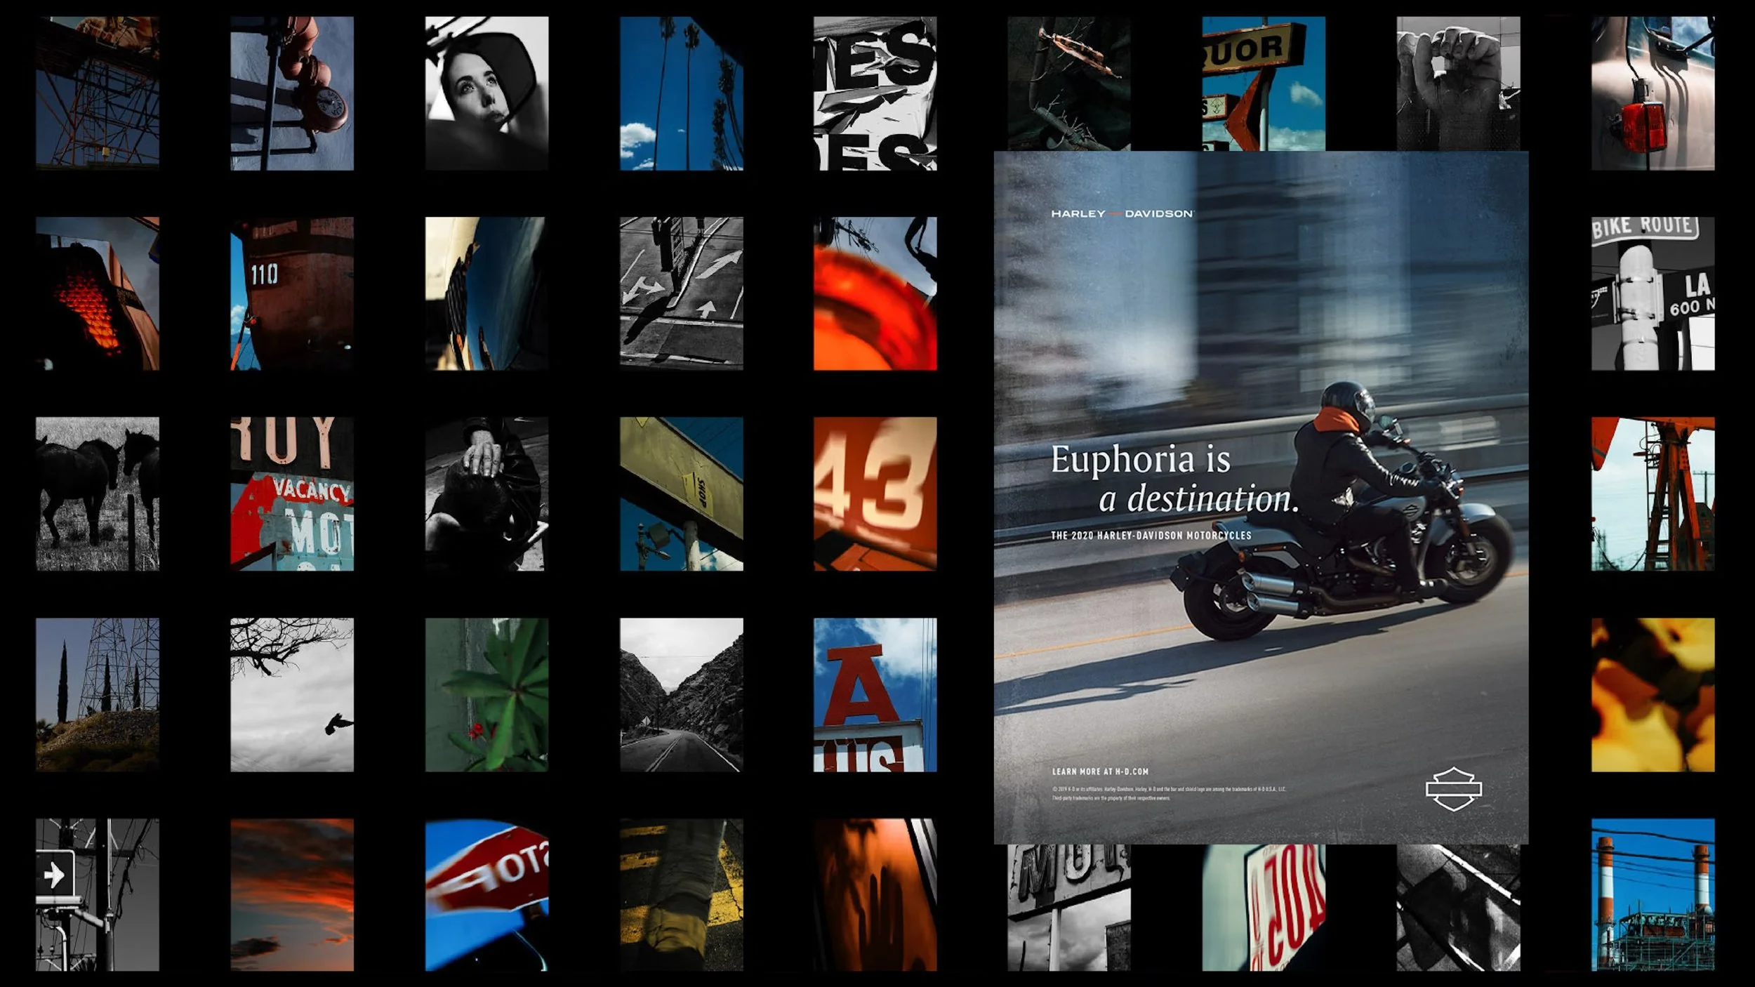Click the 2020 Harley-Davidson Motorcycles subtitle

coord(1151,536)
